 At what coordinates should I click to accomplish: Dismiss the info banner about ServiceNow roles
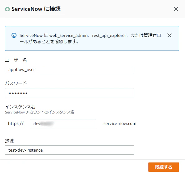click(x=169, y=35)
